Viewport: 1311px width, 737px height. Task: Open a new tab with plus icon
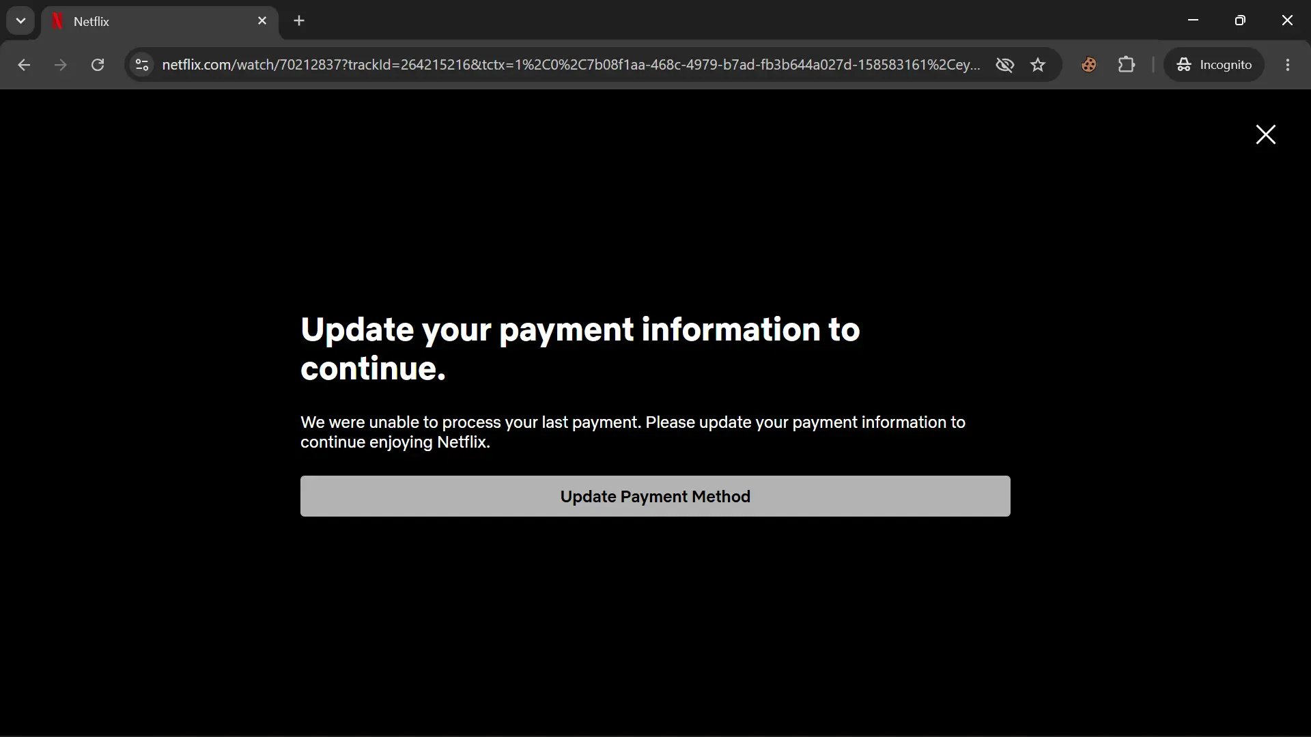pos(298,21)
